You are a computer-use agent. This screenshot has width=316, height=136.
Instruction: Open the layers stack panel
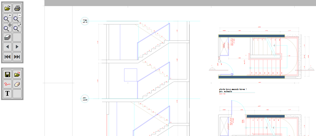pyautogui.click(x=8, y=37)
